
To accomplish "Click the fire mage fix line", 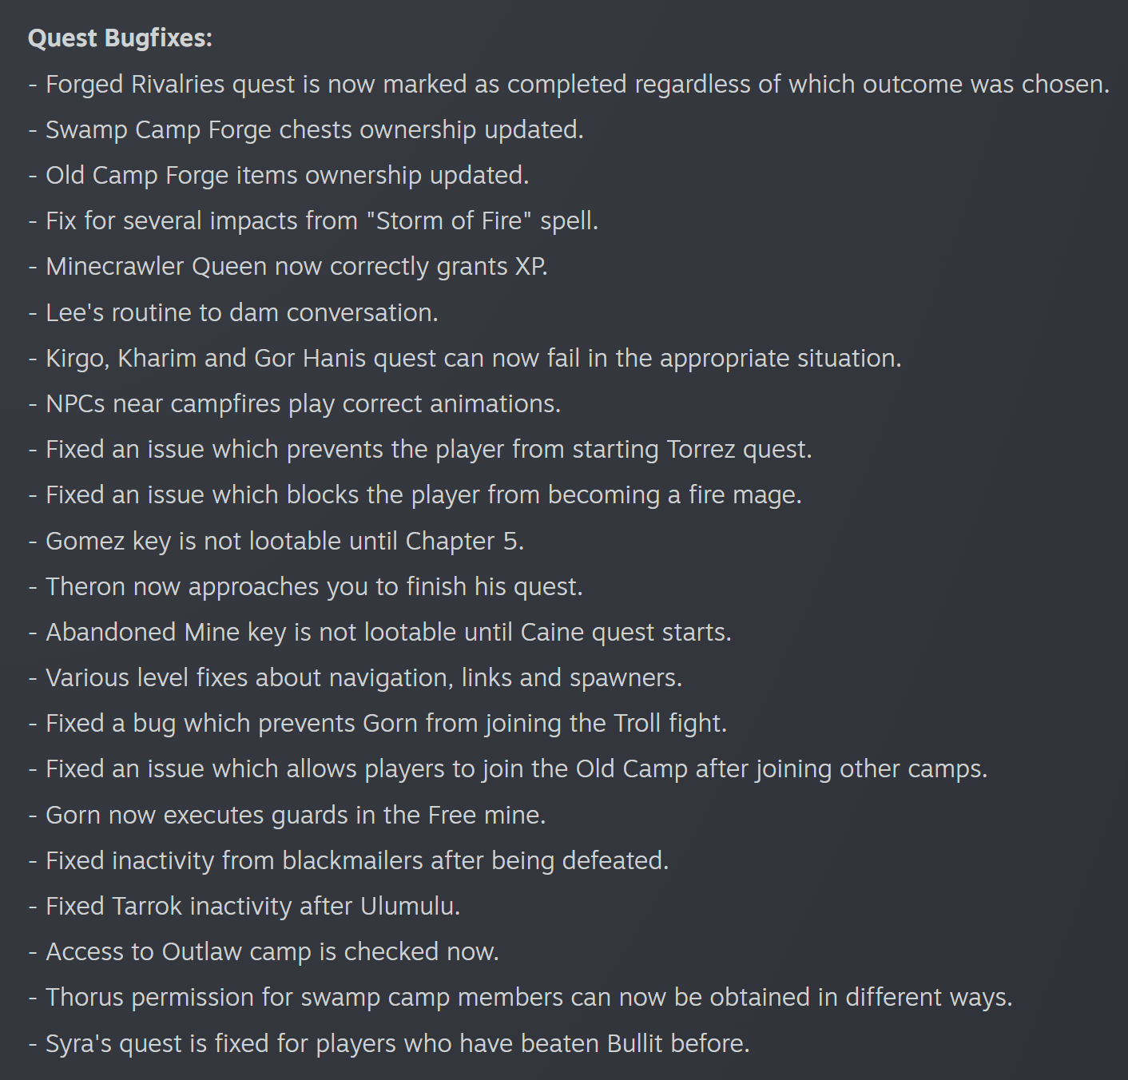I will coord(415,494).
